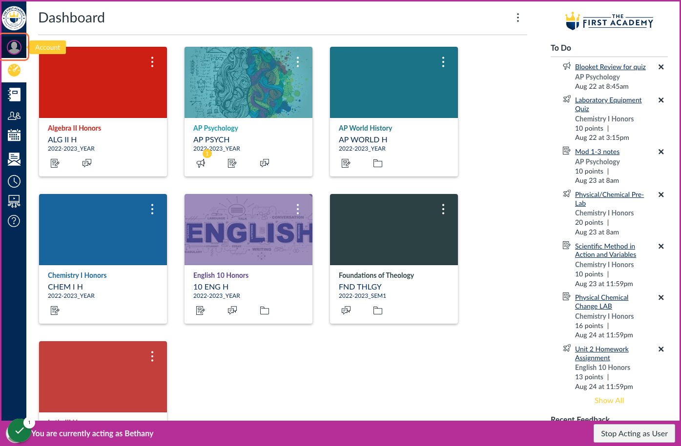Click The First Academy logo in the sidebar
681x446 pixels.
tap(14, 18)
